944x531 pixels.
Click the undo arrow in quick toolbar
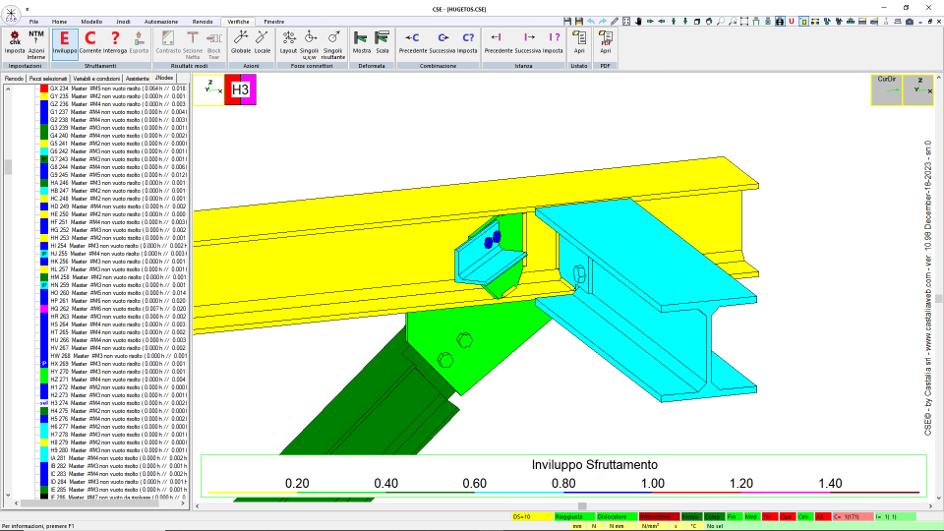click(x=591, y=21)
